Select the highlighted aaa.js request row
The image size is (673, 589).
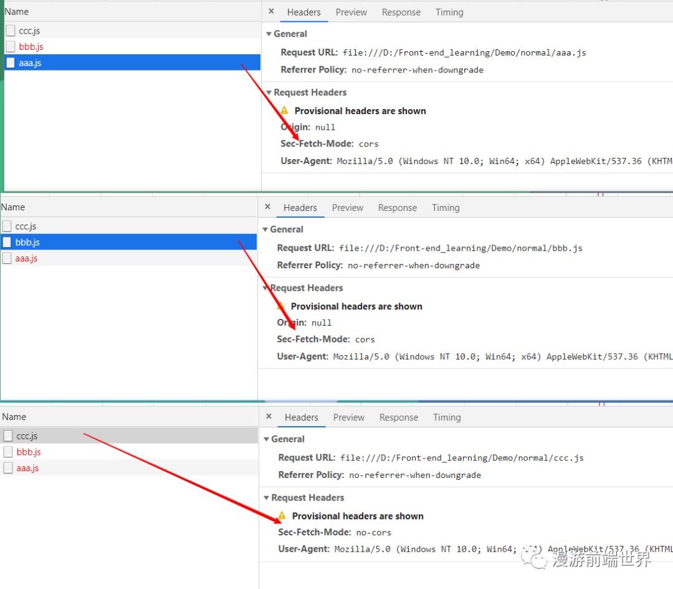click(132, 63)
